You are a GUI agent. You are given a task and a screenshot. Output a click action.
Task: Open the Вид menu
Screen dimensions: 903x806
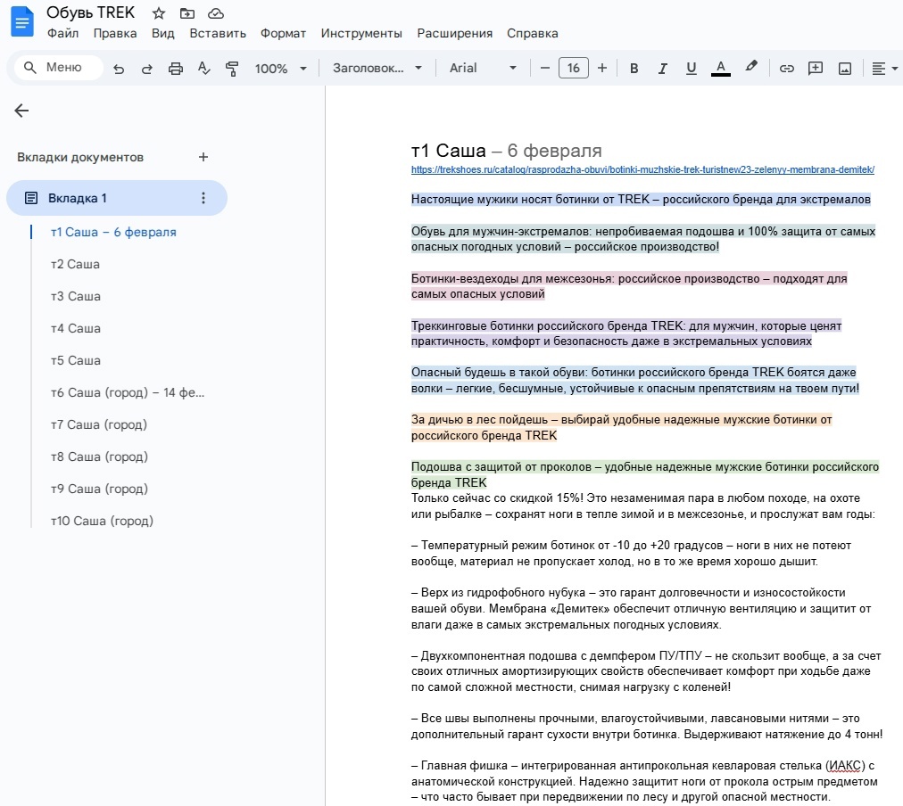pos(163,33)
